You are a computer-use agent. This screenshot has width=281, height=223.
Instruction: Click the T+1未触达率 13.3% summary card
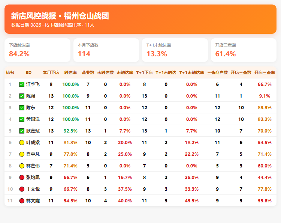click(175, 50)
